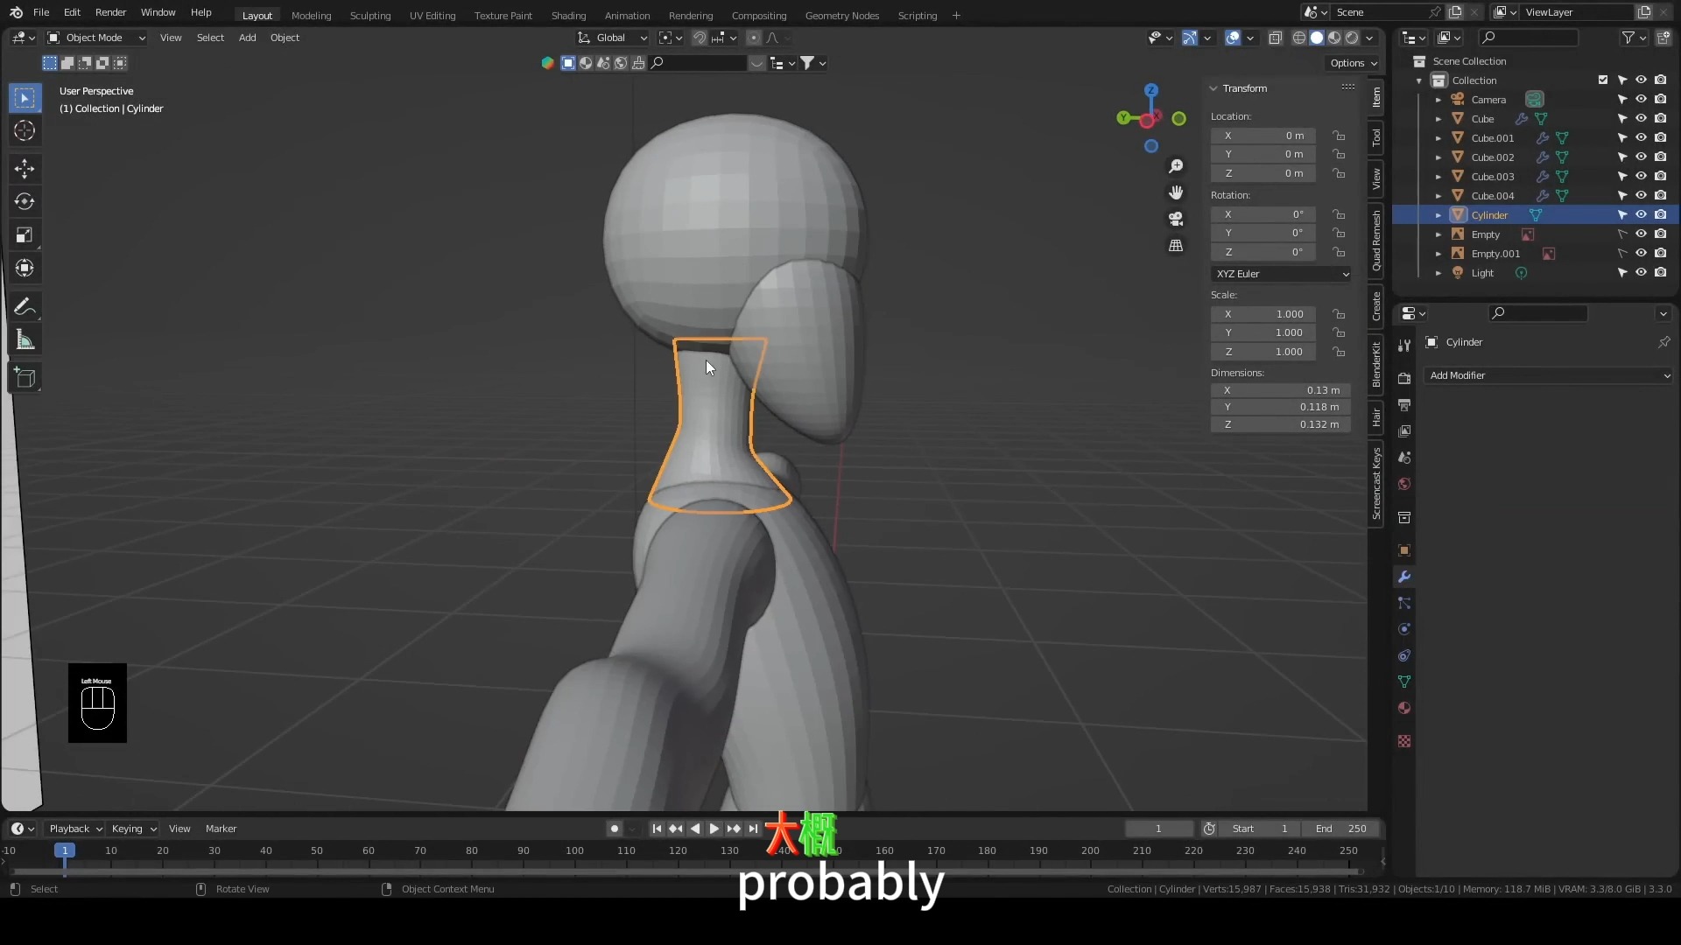1681x945 pixels.
Task: Select the Move tool in toolbar
Action: (x=25, y=168)
